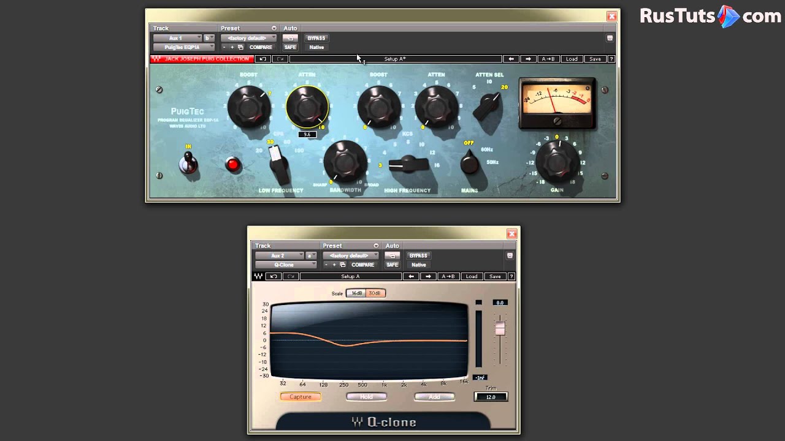Click Save in PuigTec toolbar

(595, 59)
